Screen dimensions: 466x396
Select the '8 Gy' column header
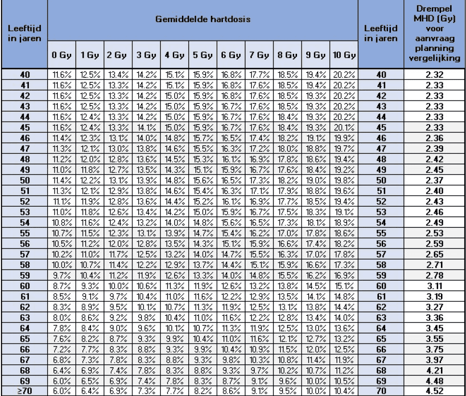287,55
